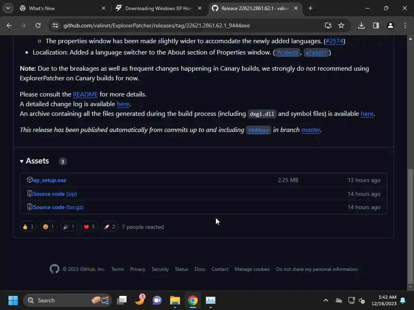Click the cloud sync tray icon
The image size is (414, 310).
pos(339,300)
